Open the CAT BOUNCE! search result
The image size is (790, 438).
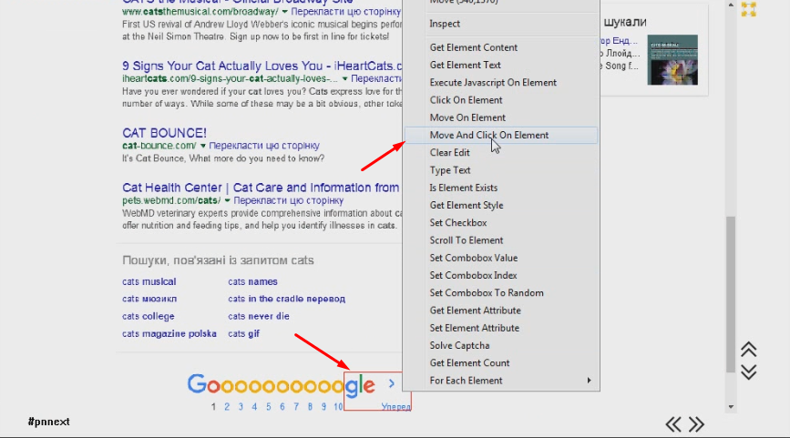tap(164, 133)
